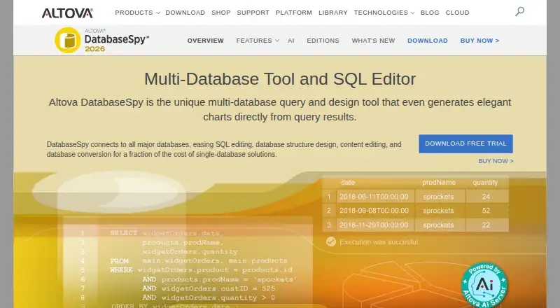
Task: Click the DatabaseSpy 2026 product logo
Action: 101,40
